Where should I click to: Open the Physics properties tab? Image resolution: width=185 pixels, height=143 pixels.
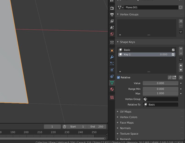click(x=112, y=70)
